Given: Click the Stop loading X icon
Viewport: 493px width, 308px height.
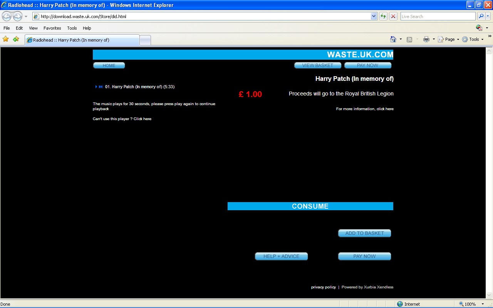Looking at the screenshot, I should (x=393, y=16).
